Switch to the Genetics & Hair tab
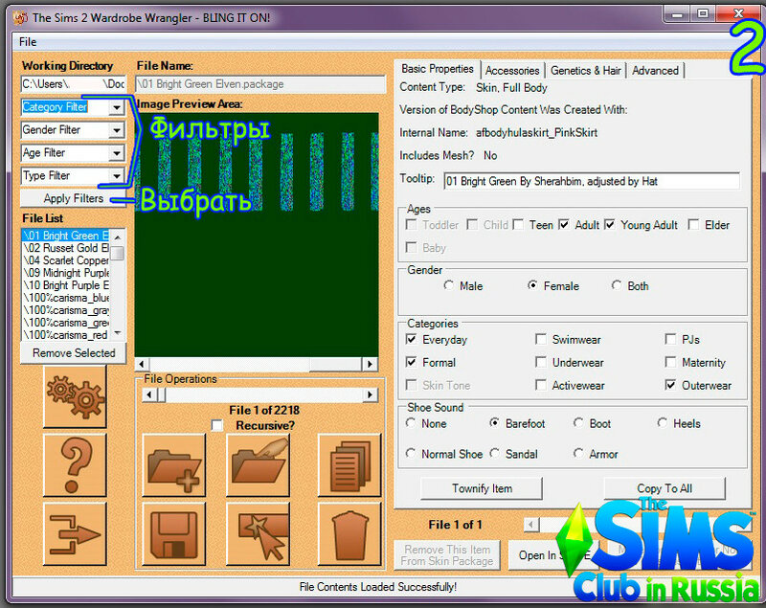The height and width of the screenshot is (608, 766). click(586, 71)
